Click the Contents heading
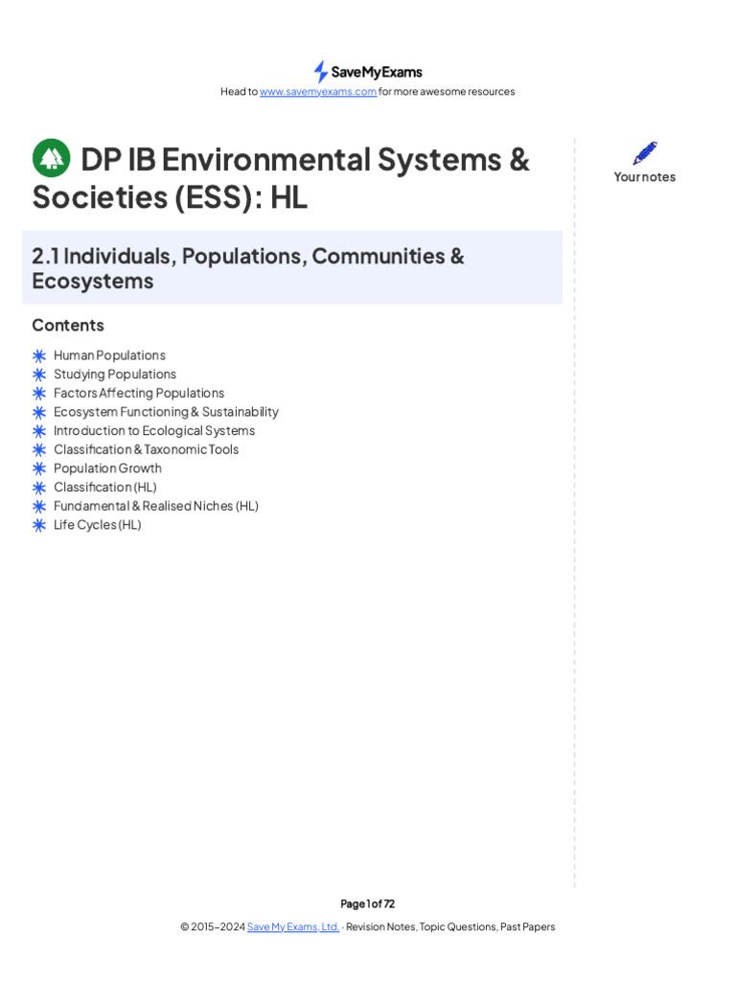The image size is (736, 981). click(68, 326)
